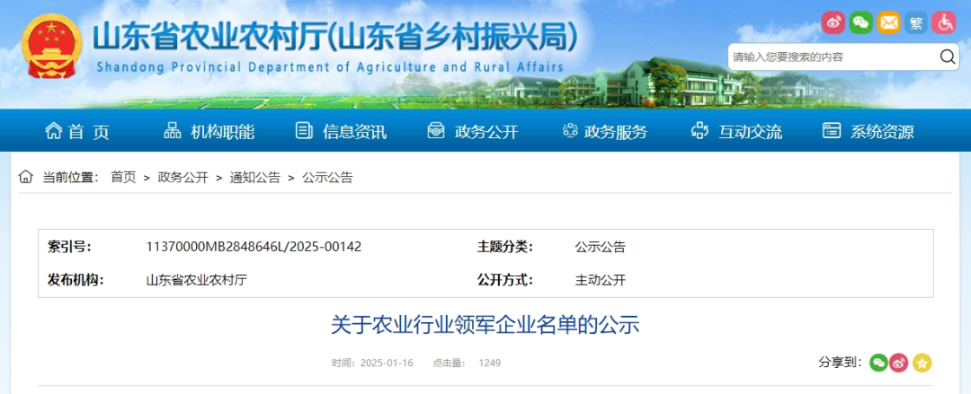
Task: Click the article title 关于农业行业领军企业名单的公示
Action: coord(485,325)
